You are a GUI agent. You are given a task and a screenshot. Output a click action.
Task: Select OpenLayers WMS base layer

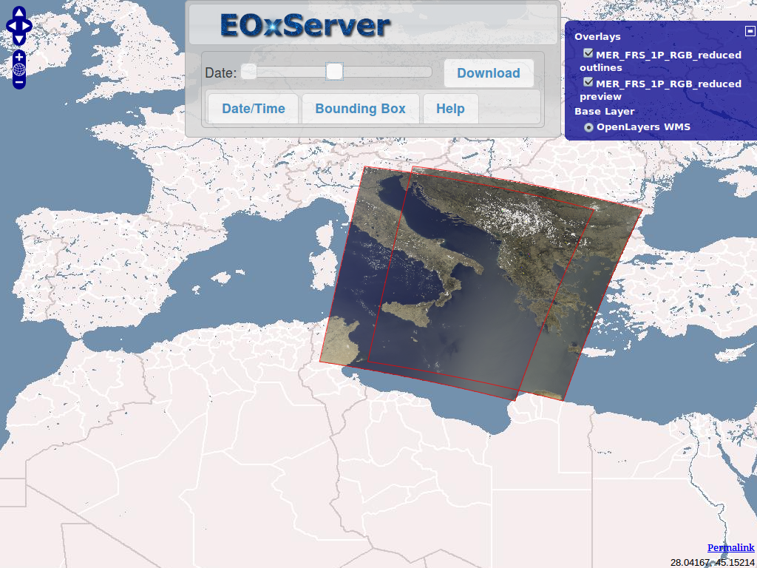588,127
